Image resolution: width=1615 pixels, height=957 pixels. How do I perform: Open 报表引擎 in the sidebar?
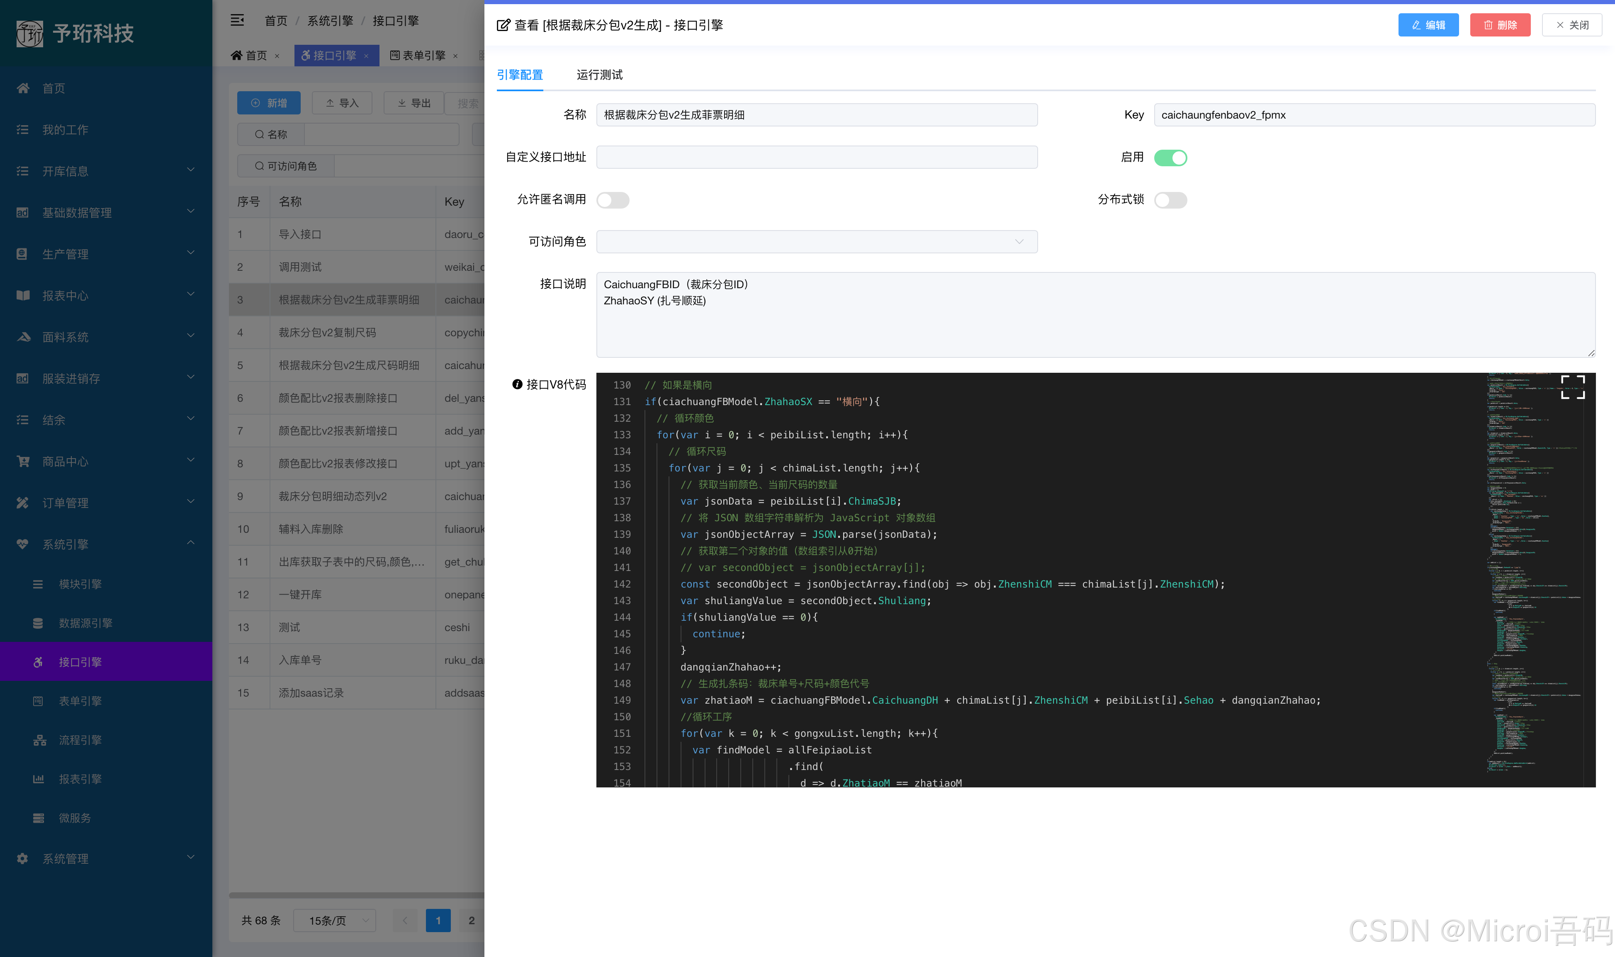[80, 778]
